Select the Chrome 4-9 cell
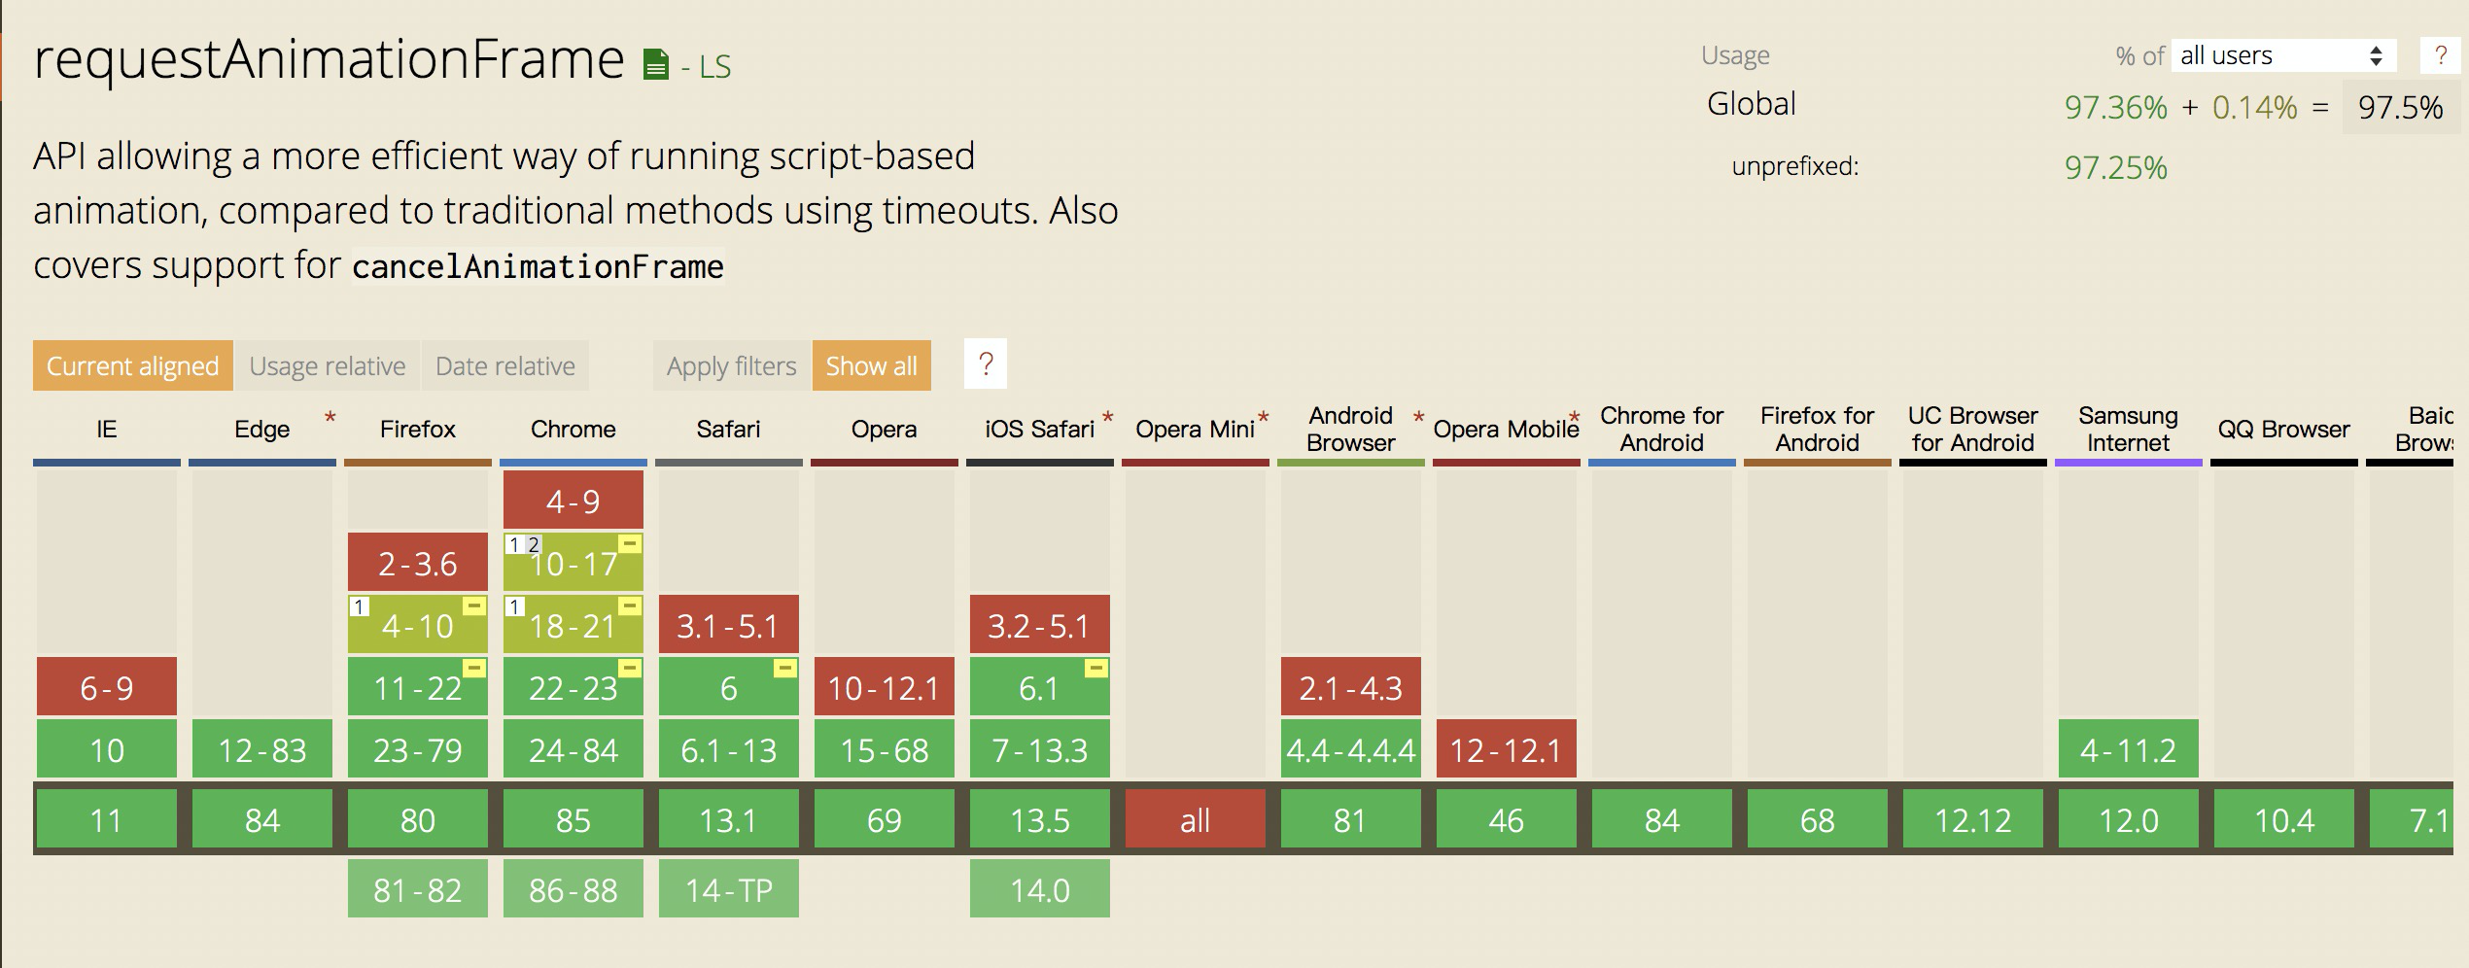2469x968 pixels. click(574, 501)
